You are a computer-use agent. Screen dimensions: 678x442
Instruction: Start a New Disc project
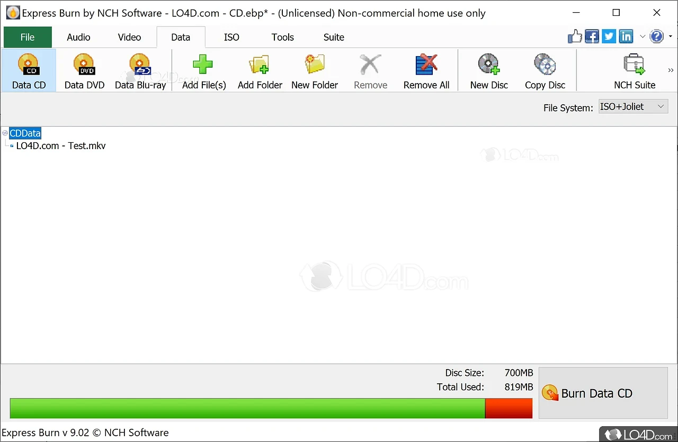coord(489,71)
